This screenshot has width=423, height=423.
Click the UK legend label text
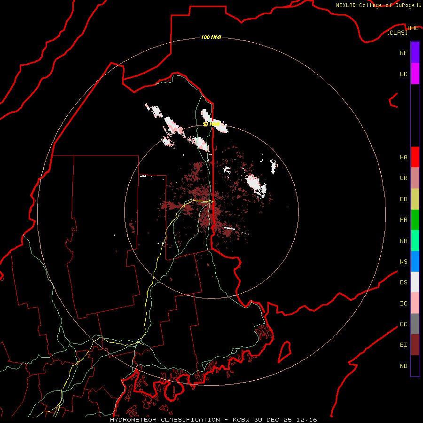[x=403, y=74]
